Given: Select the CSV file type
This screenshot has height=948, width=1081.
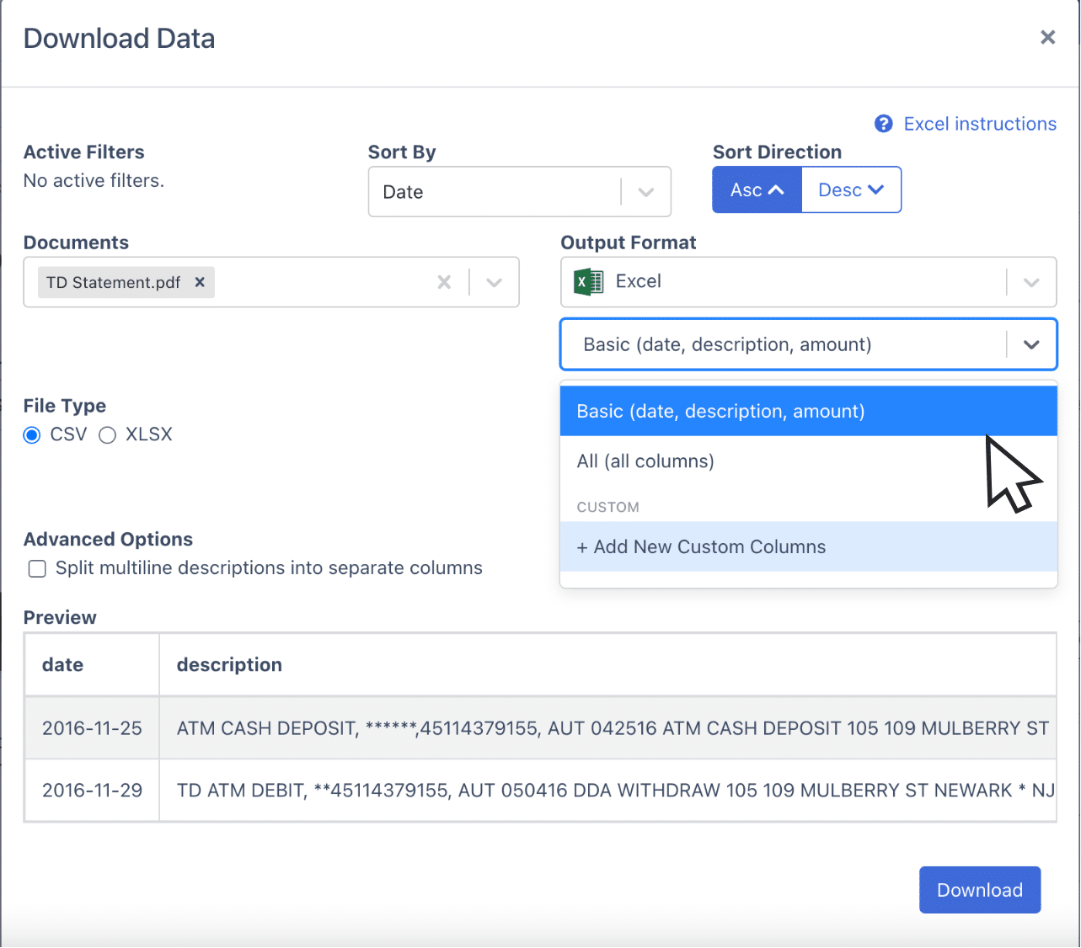Looking at the screenshot, I should [32, 435].
